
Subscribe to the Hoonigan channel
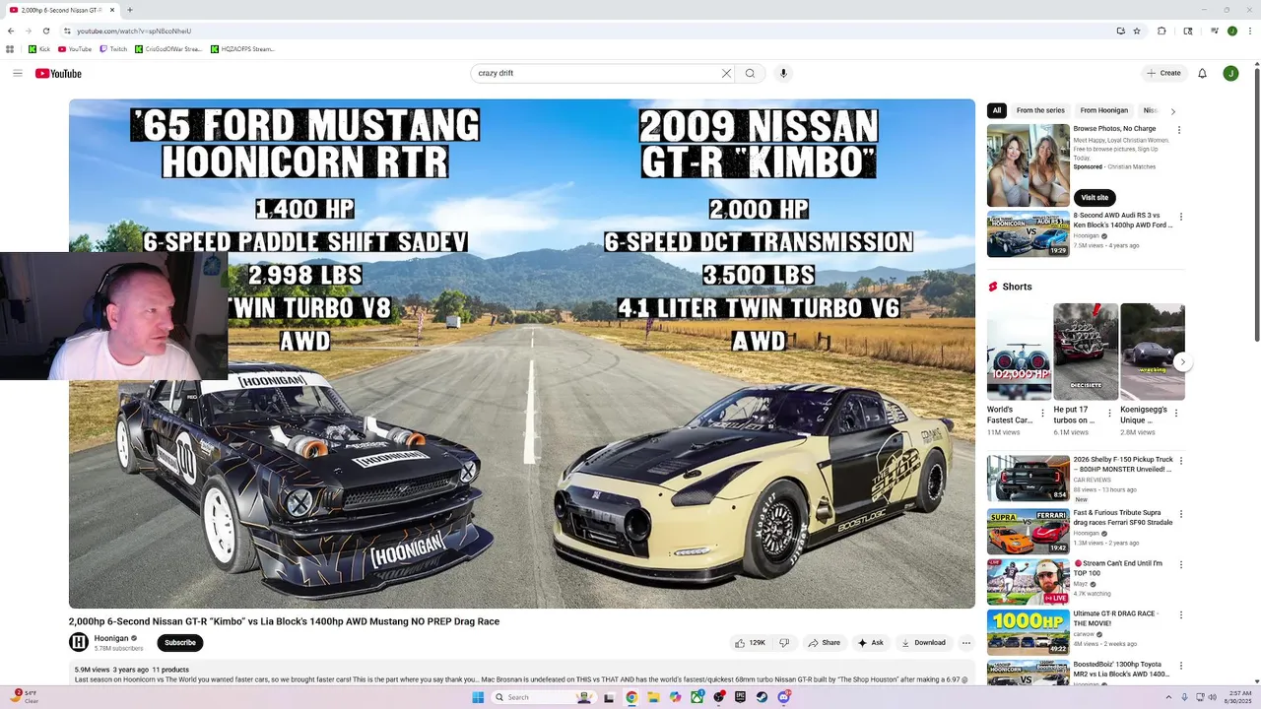pos(180,643)
